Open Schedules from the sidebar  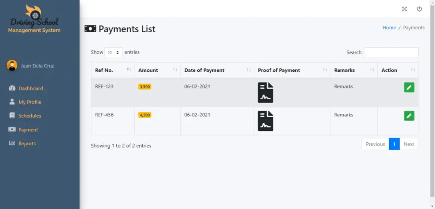[30, 116]
